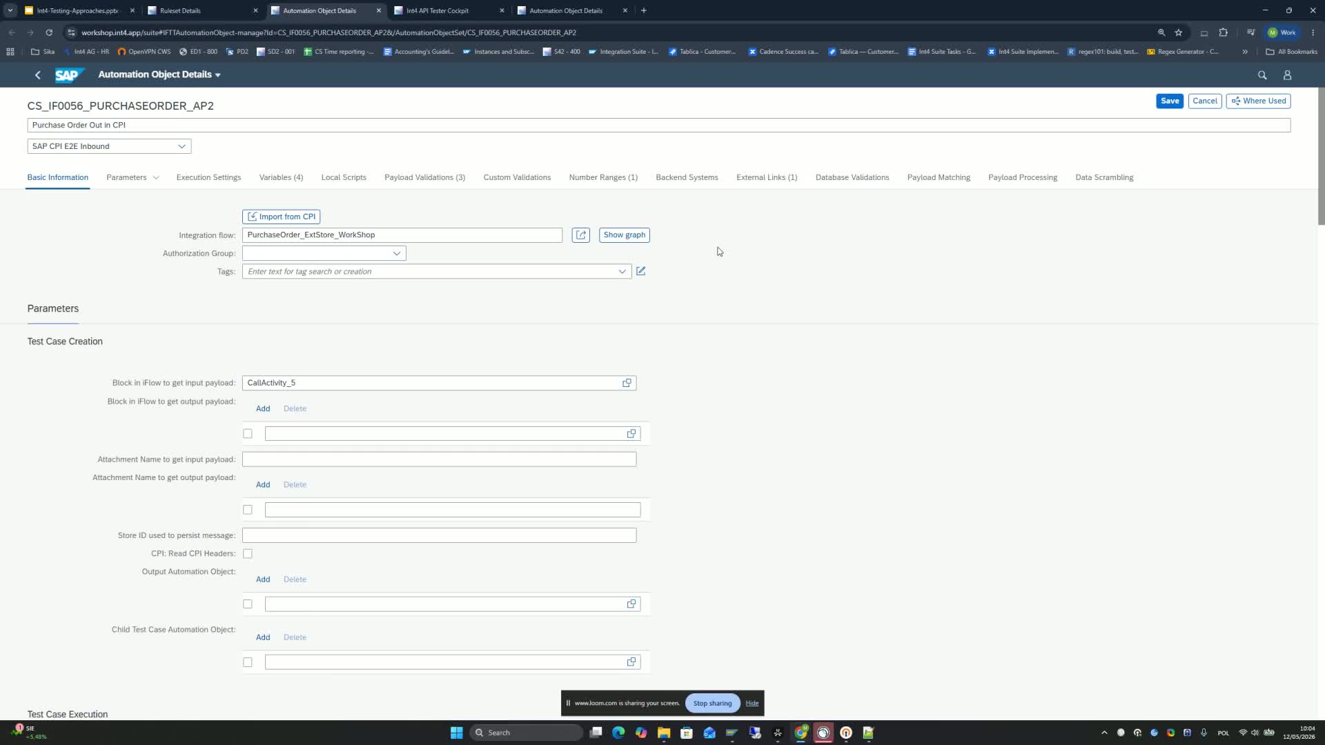Image resolution: width=1325 pixels, height=745 pixels.
Task: Open the Work profile menu
Action: [1282, 32]
